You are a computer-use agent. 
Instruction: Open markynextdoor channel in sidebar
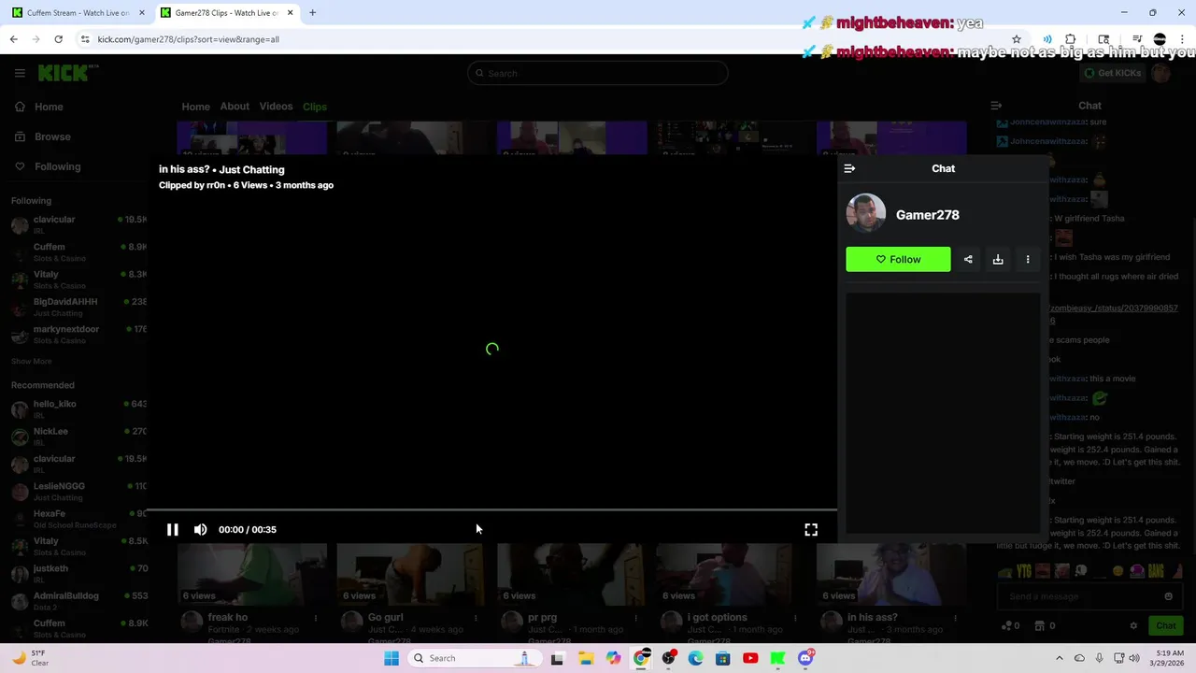click(78, 334)
